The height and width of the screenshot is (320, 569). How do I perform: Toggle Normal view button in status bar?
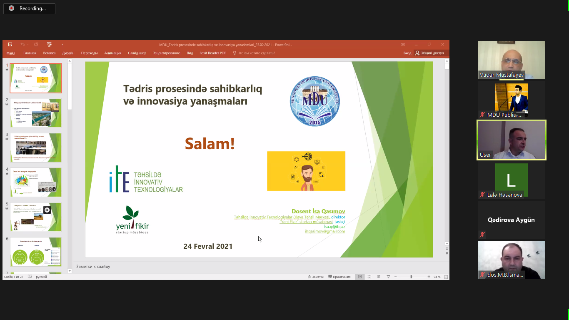click(360, 277)
